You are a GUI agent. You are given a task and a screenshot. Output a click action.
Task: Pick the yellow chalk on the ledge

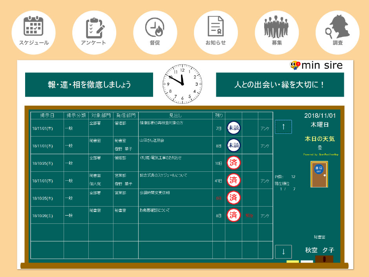(292, 261)
